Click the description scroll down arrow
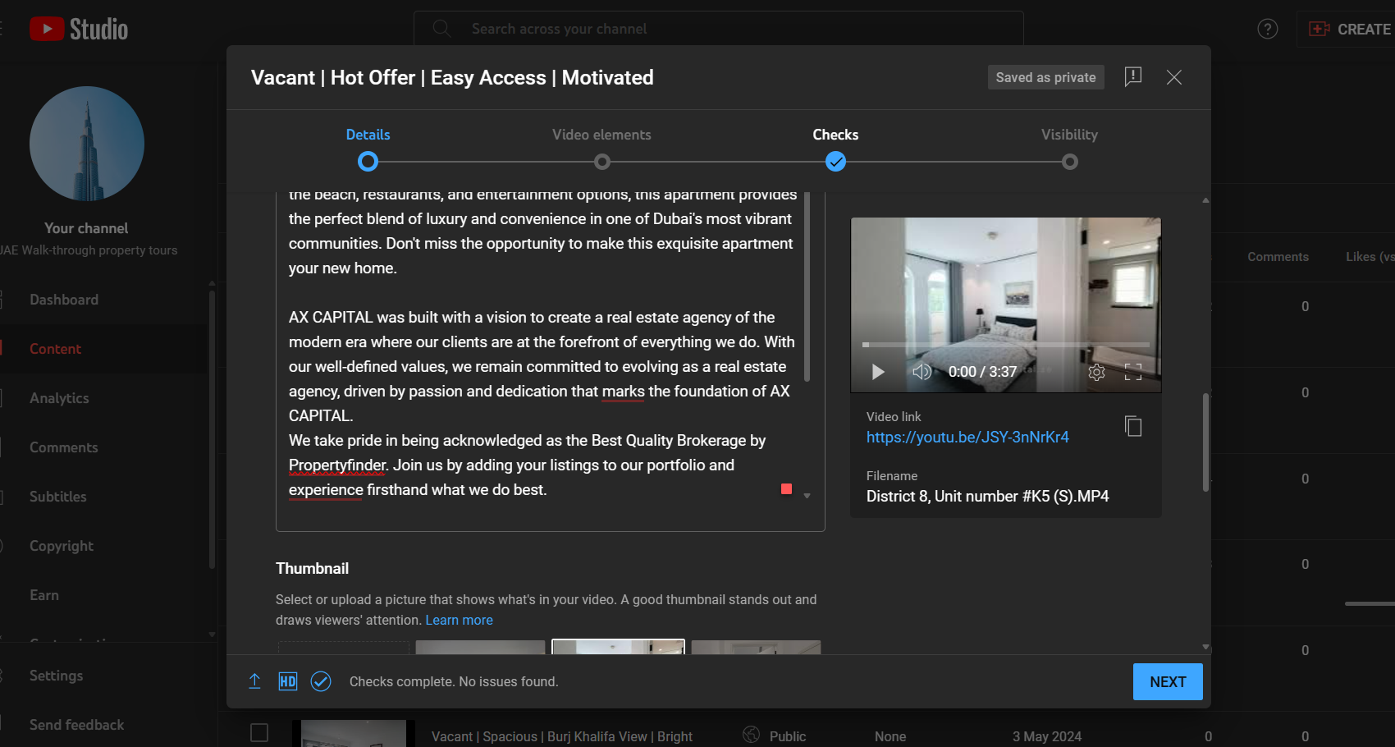1395x747 pixels. [807, 496]
